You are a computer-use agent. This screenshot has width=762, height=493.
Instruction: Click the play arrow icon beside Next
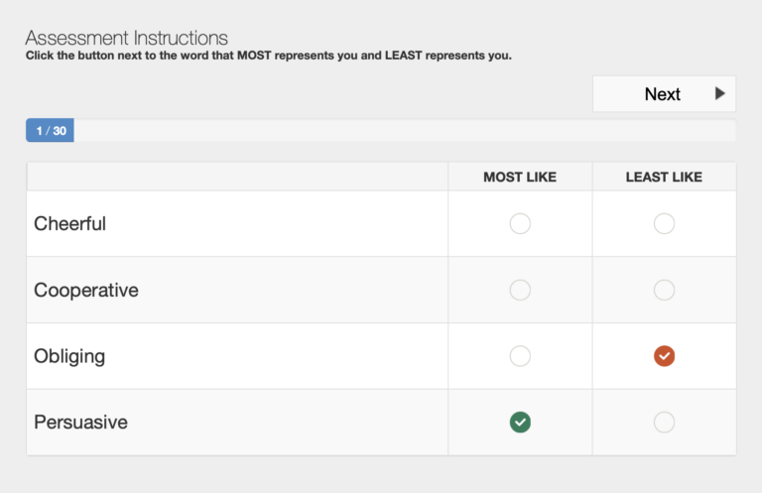(x=720, y=94)
